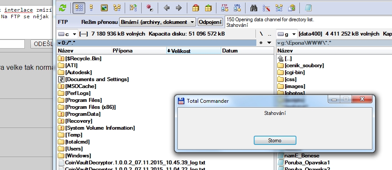Open the FTP connect icon

(x=225, y=8)
